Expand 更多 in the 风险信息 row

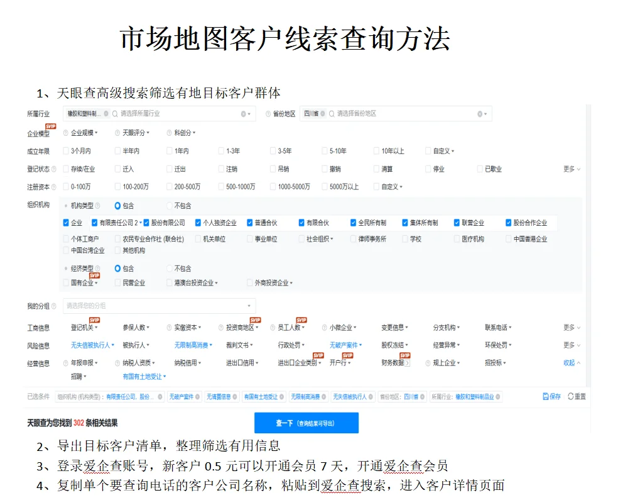[x=572, y=345]
